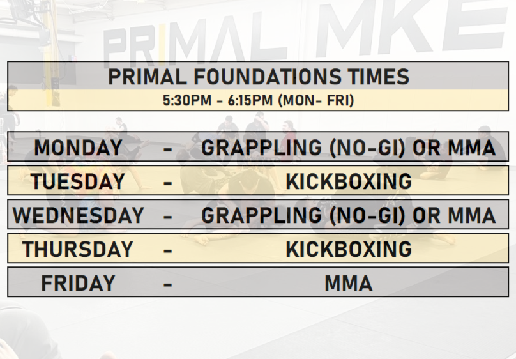Click Wednesday's GRAPPLING (NO-GI) OR MMA text

point(349,215)
